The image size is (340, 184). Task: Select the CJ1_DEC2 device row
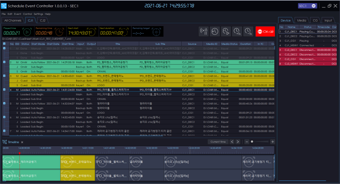pos(308,36)
